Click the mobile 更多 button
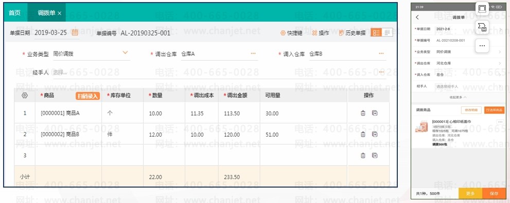 [x=470, y=194]
